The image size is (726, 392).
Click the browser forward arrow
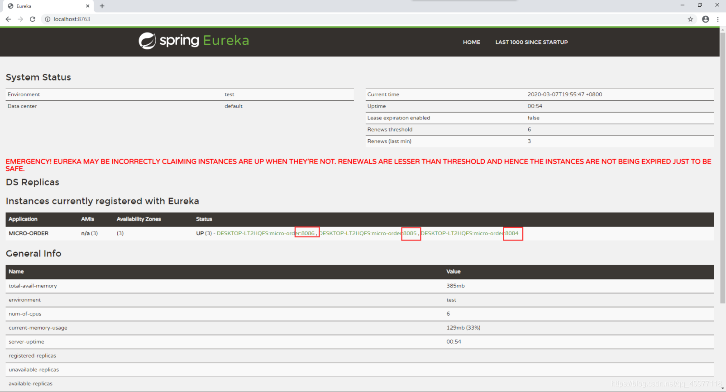click(20, 19)
